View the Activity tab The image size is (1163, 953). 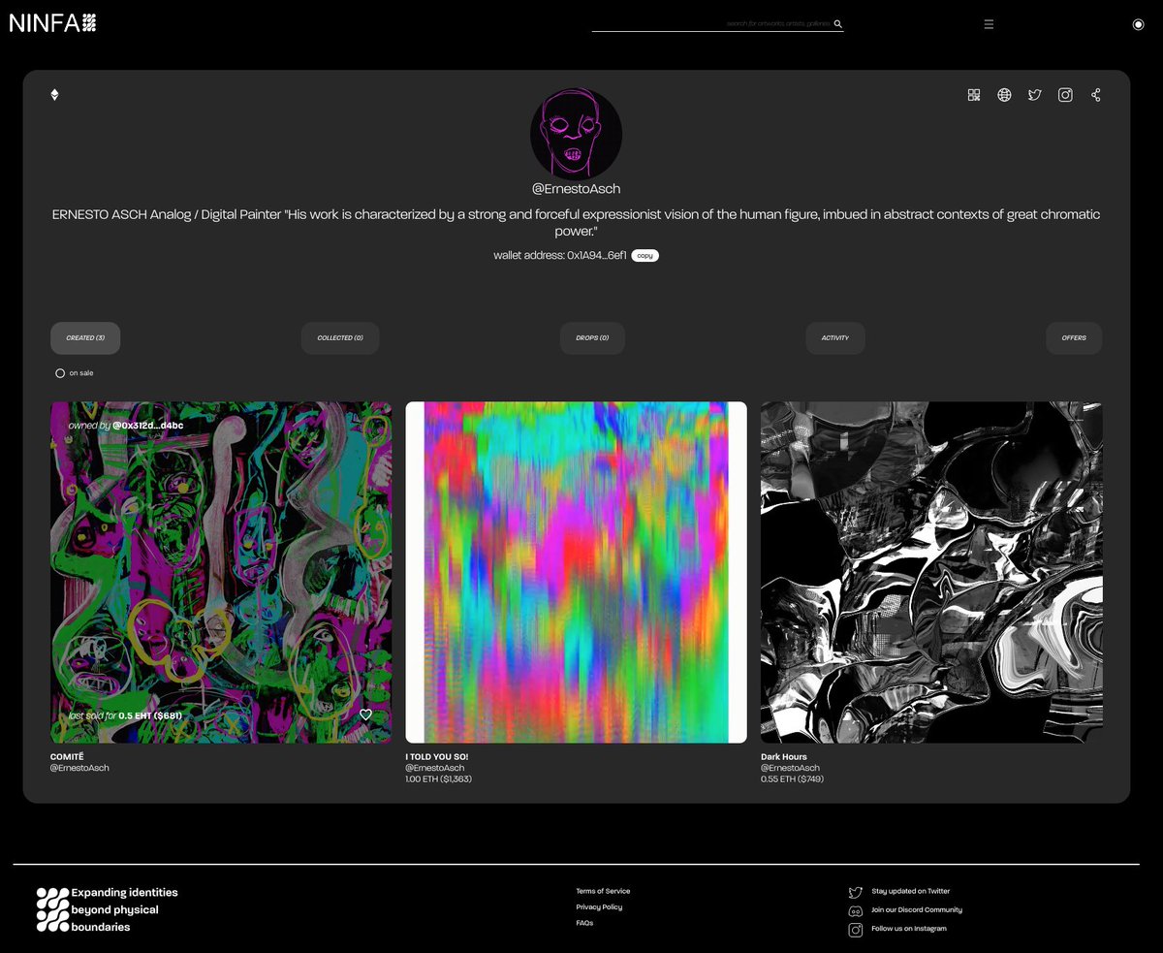click(x=835, y=338)
